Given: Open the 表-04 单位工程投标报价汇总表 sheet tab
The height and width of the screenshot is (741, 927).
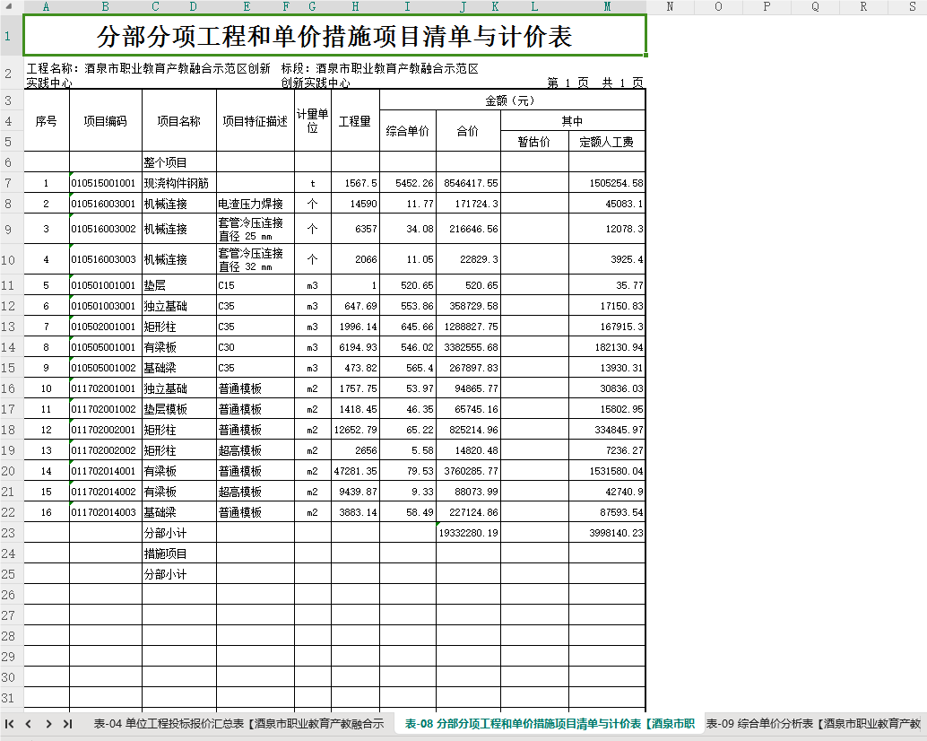Looking at the screenshot, I should pos(238,723).
